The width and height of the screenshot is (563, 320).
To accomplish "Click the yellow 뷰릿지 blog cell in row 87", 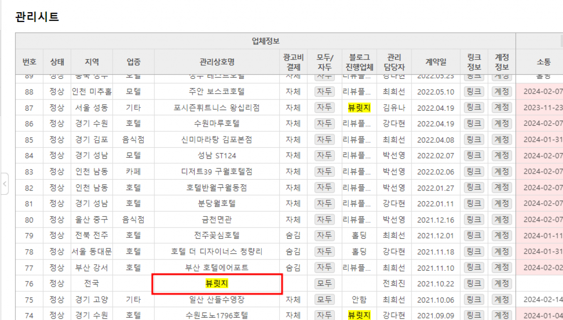I will [359, 107].
